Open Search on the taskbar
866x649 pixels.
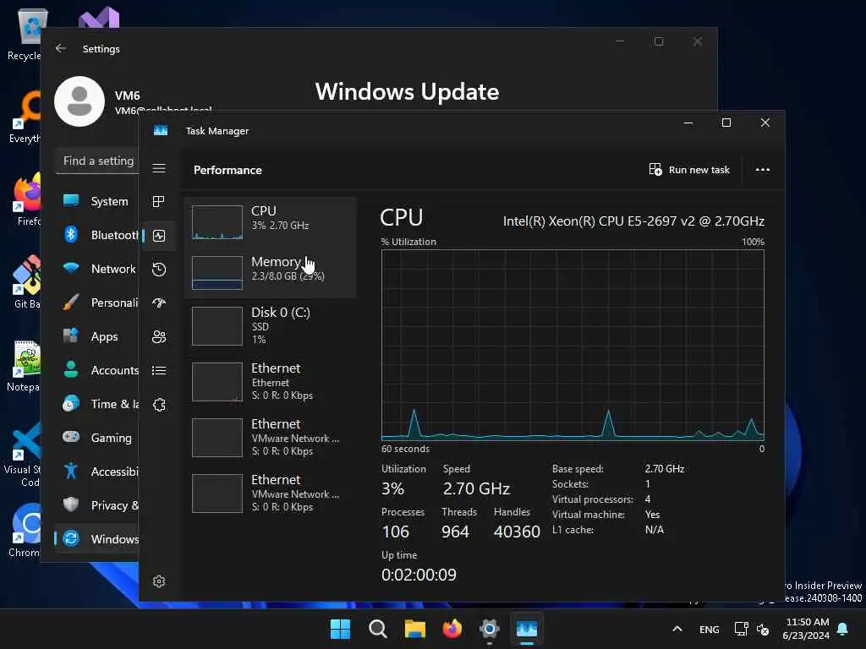coord(378,629)
